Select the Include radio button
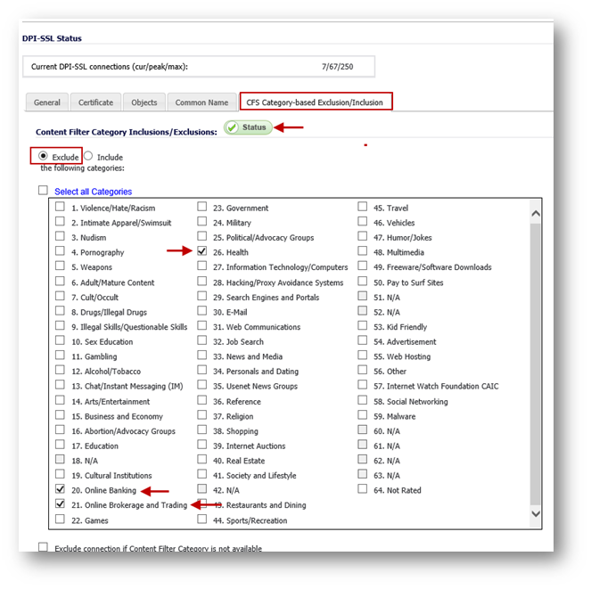The image size is (591, 589). click(88, 156)
